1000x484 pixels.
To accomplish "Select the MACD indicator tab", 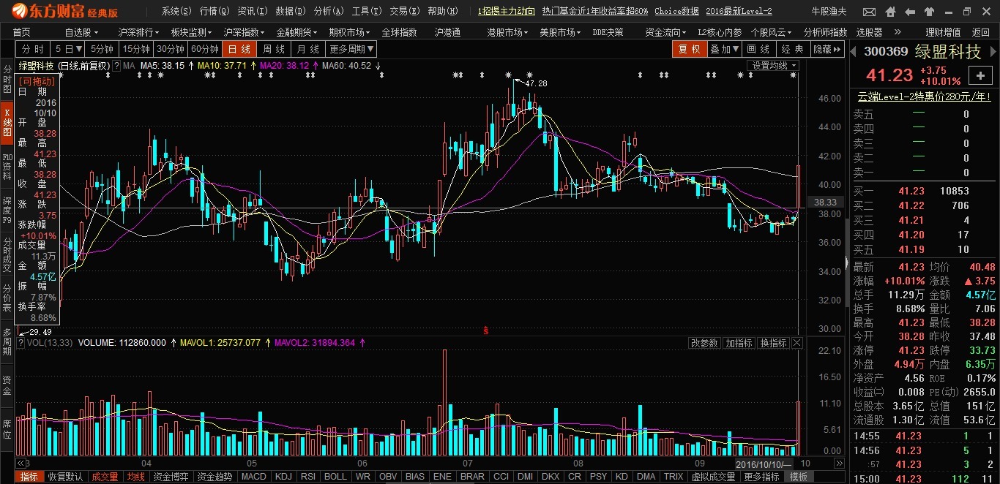I will [x=253, y=477].
